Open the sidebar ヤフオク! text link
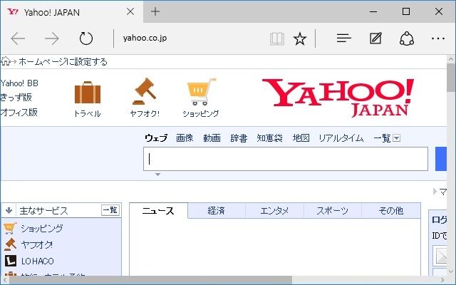The width and height of the screenshot is (456, 285). click(x=37, y=245)
